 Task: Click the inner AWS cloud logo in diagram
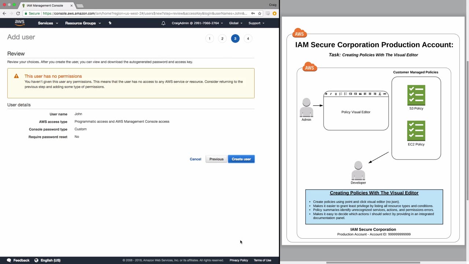[x=310, y=67]
